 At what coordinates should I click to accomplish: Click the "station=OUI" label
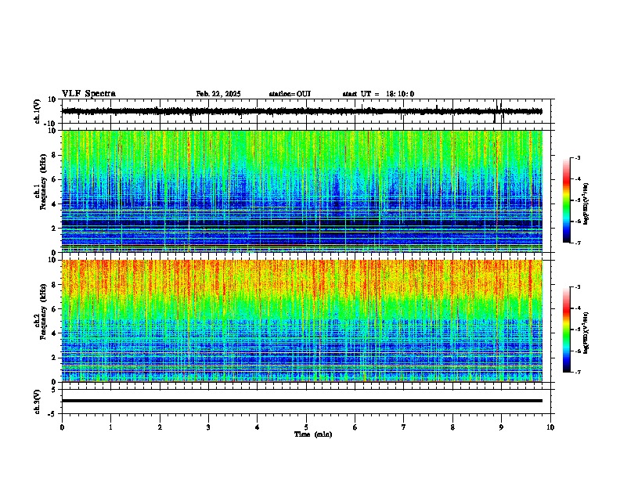pos(290,94)
